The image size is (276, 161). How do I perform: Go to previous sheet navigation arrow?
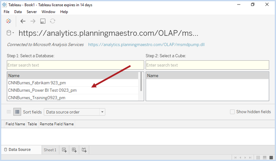pos(240,157)
